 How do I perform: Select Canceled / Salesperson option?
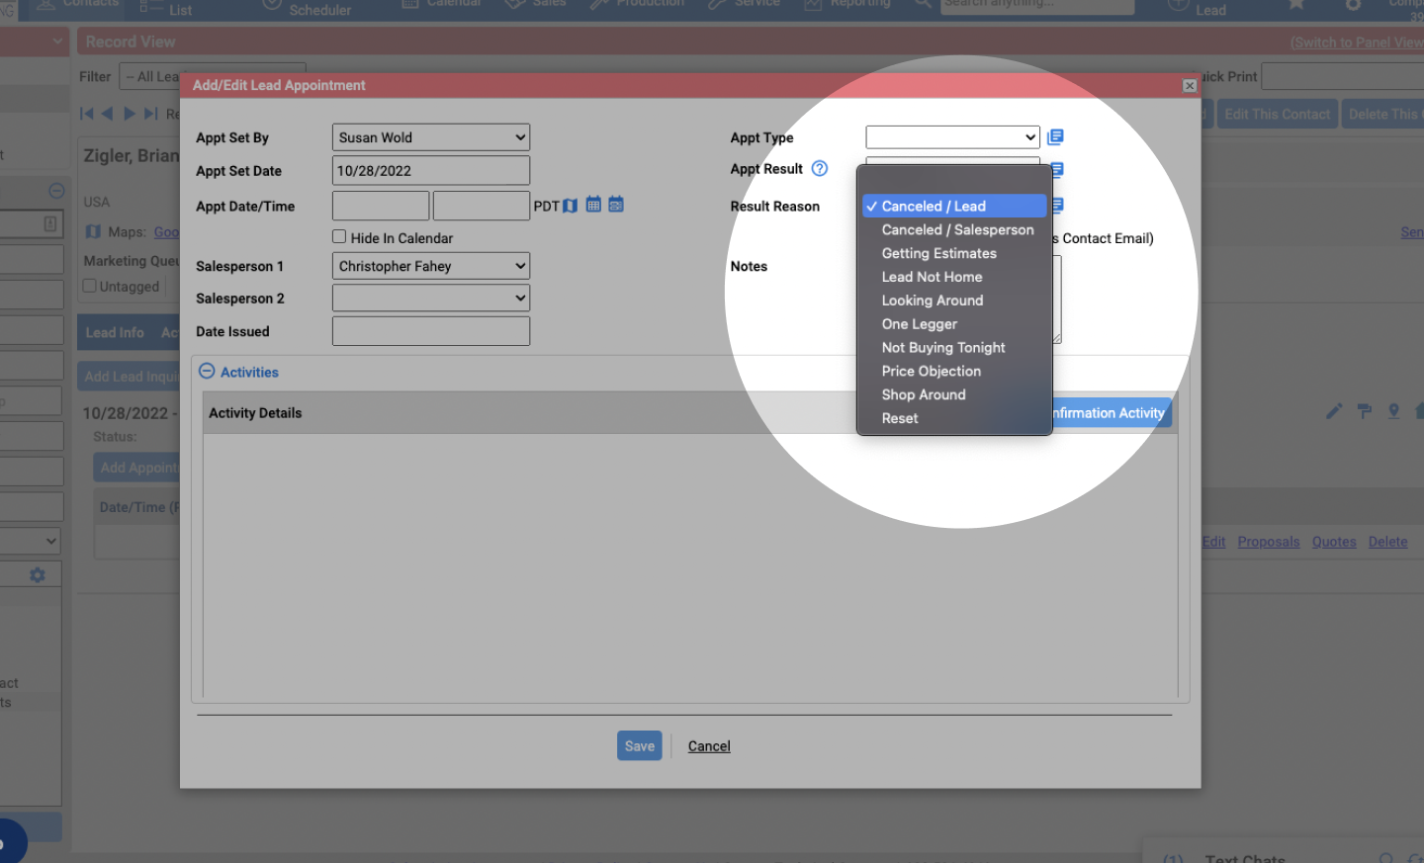click(x=954, y=229)
